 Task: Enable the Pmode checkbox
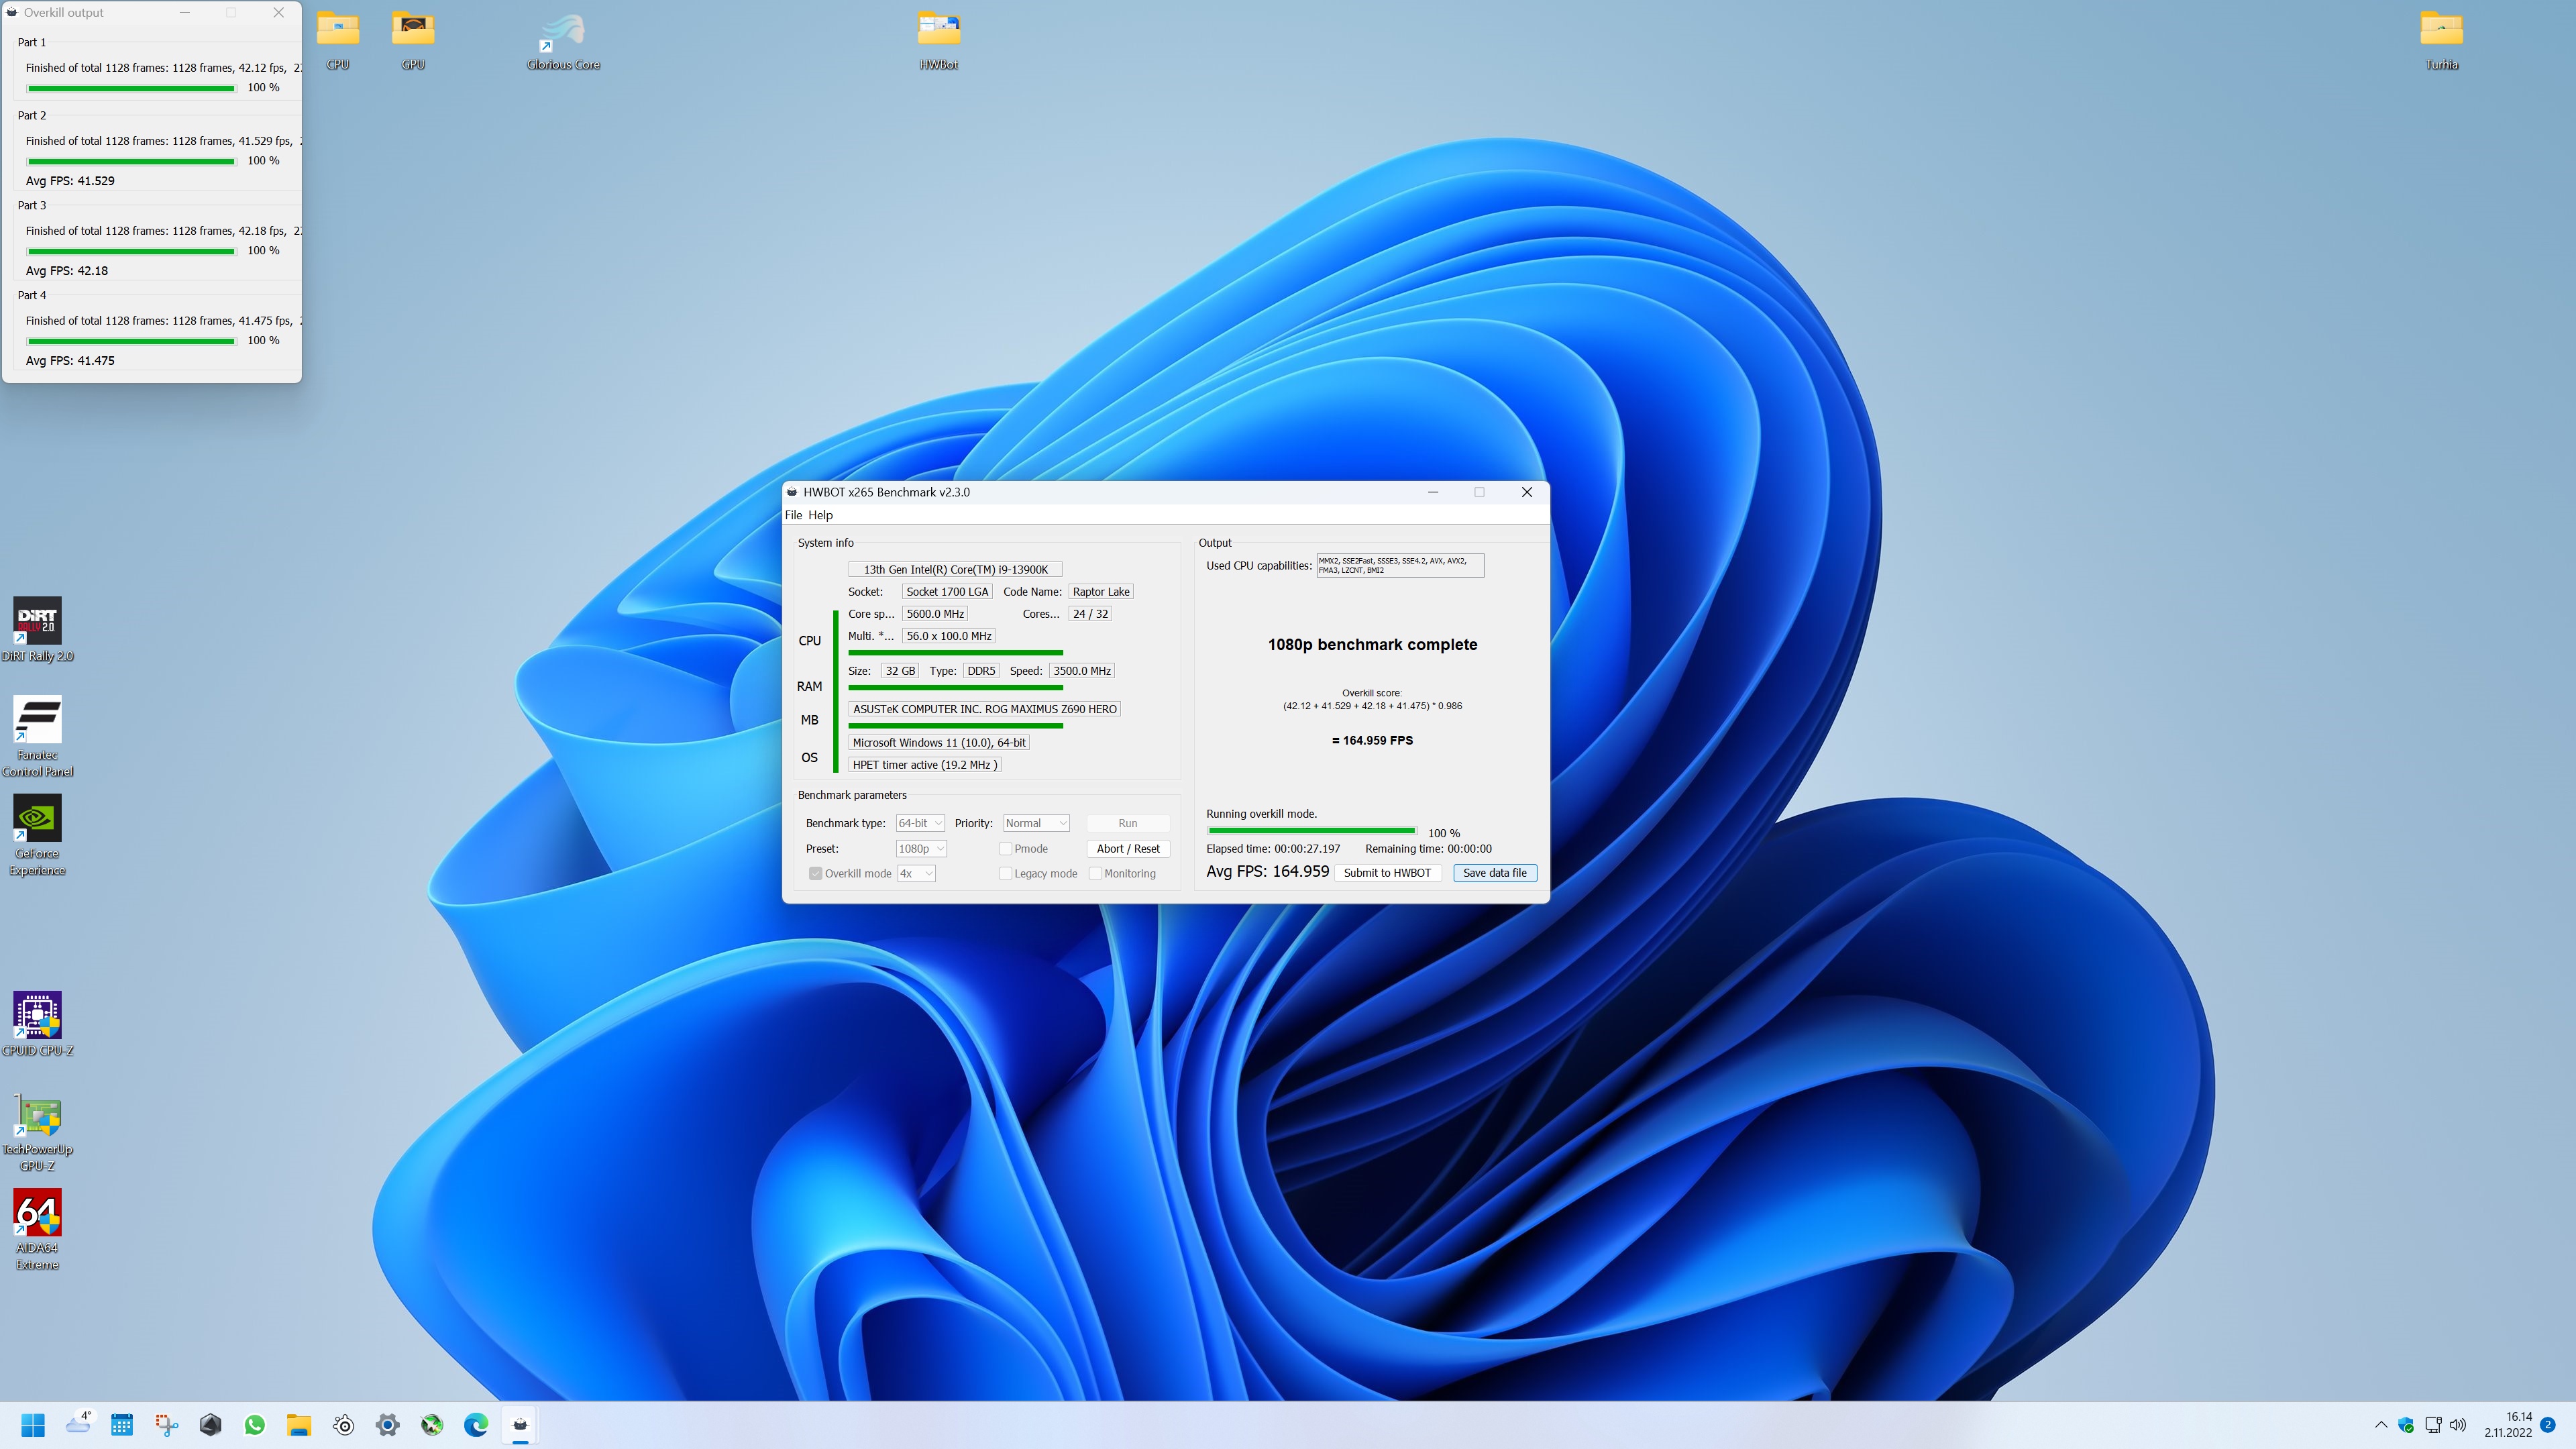[1005, 849]
